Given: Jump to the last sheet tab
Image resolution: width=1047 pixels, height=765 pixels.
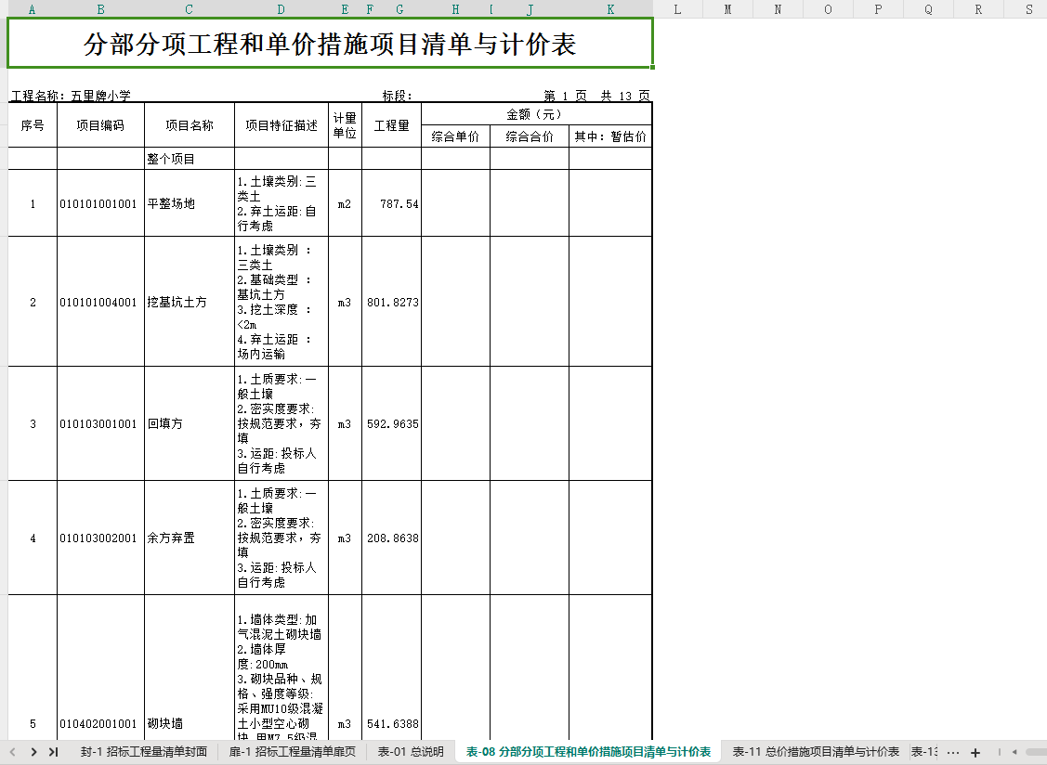Looking at the screenshot, I should (54, 752).
